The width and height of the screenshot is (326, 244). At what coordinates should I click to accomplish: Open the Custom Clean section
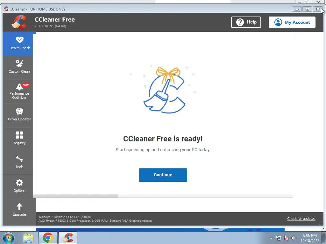point(19,67)
